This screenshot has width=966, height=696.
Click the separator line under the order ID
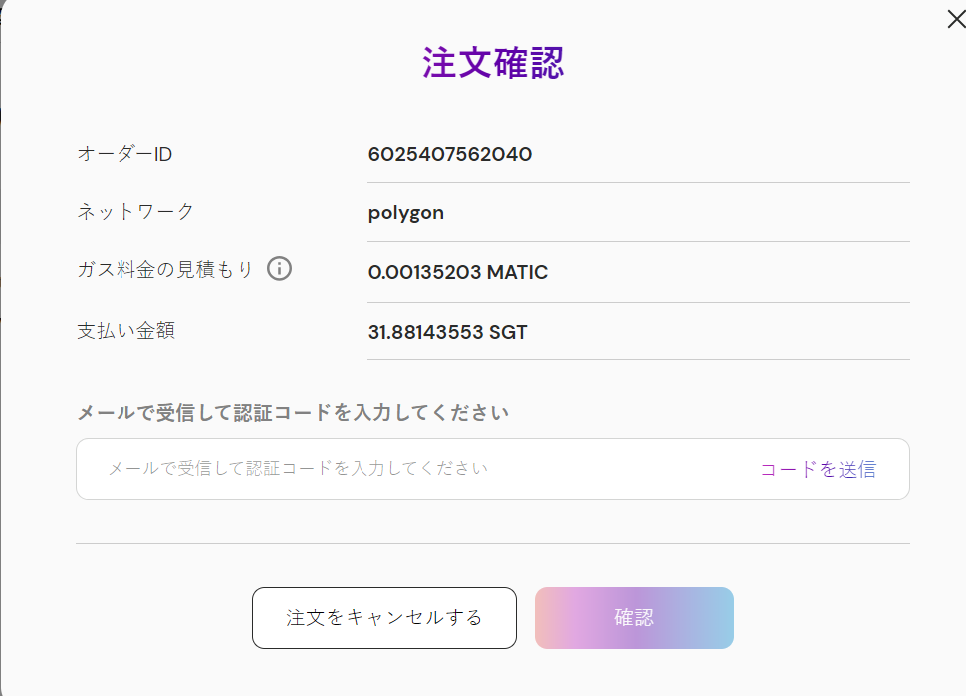637,183
